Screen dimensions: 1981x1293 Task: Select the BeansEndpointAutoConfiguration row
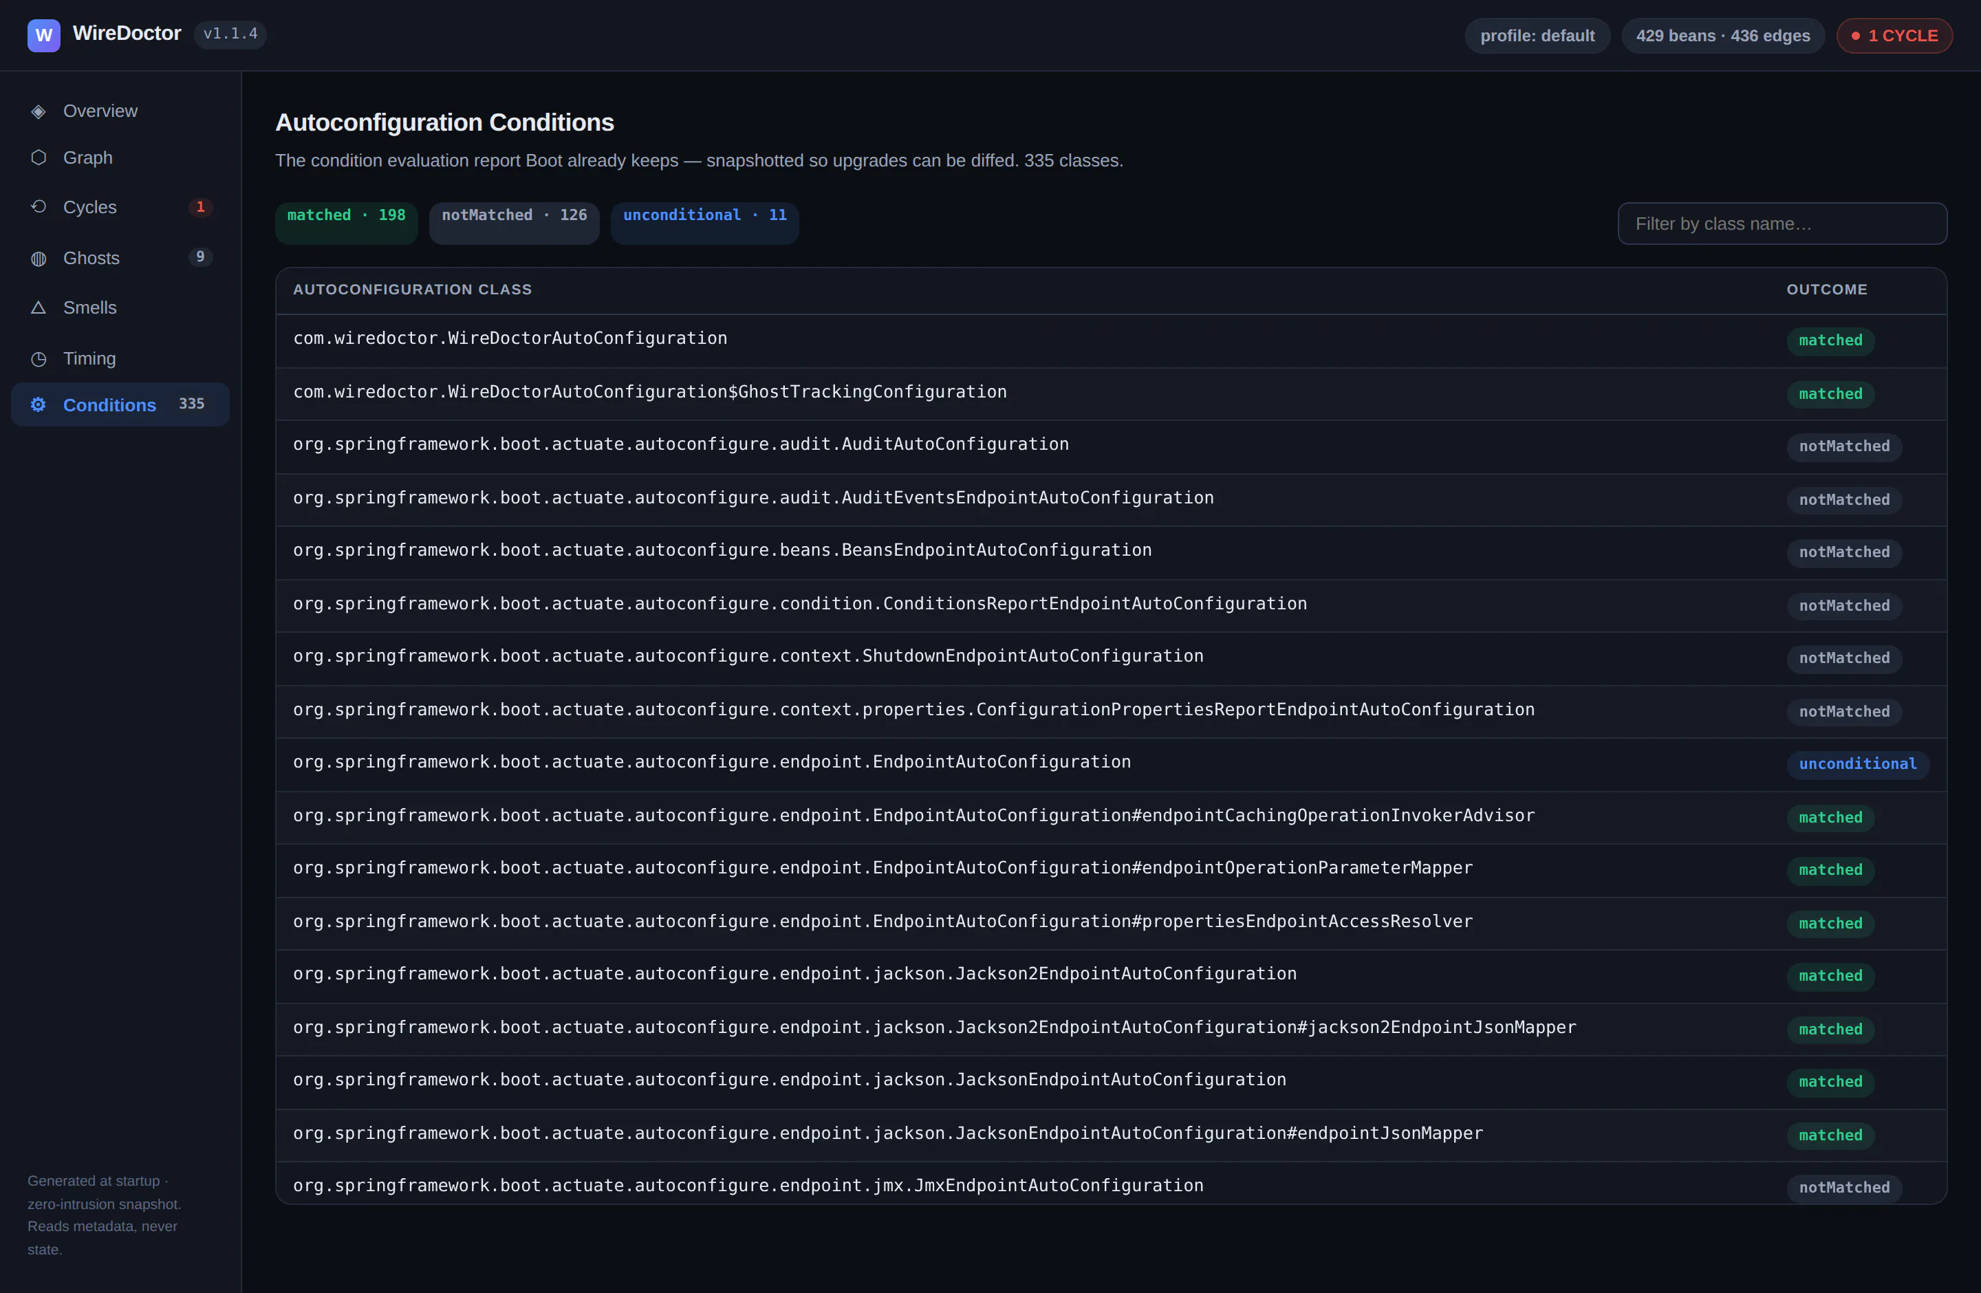click(x=1111, y=552)
